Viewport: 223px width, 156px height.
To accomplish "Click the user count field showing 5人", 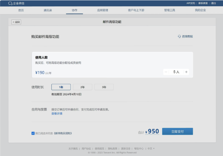I will [176, 72].
